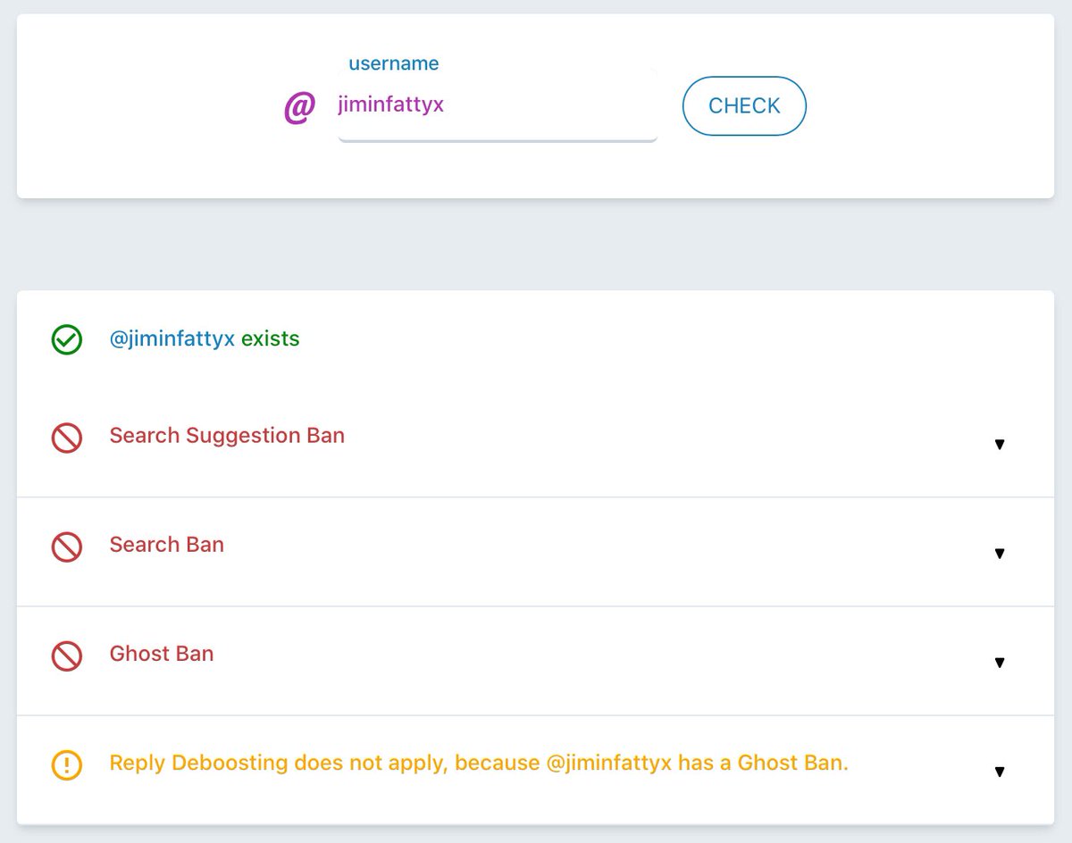Select the Search Ban label text
Image resolution: width=1072 pixels, height=843 pixels.
[x=167, y=545]
